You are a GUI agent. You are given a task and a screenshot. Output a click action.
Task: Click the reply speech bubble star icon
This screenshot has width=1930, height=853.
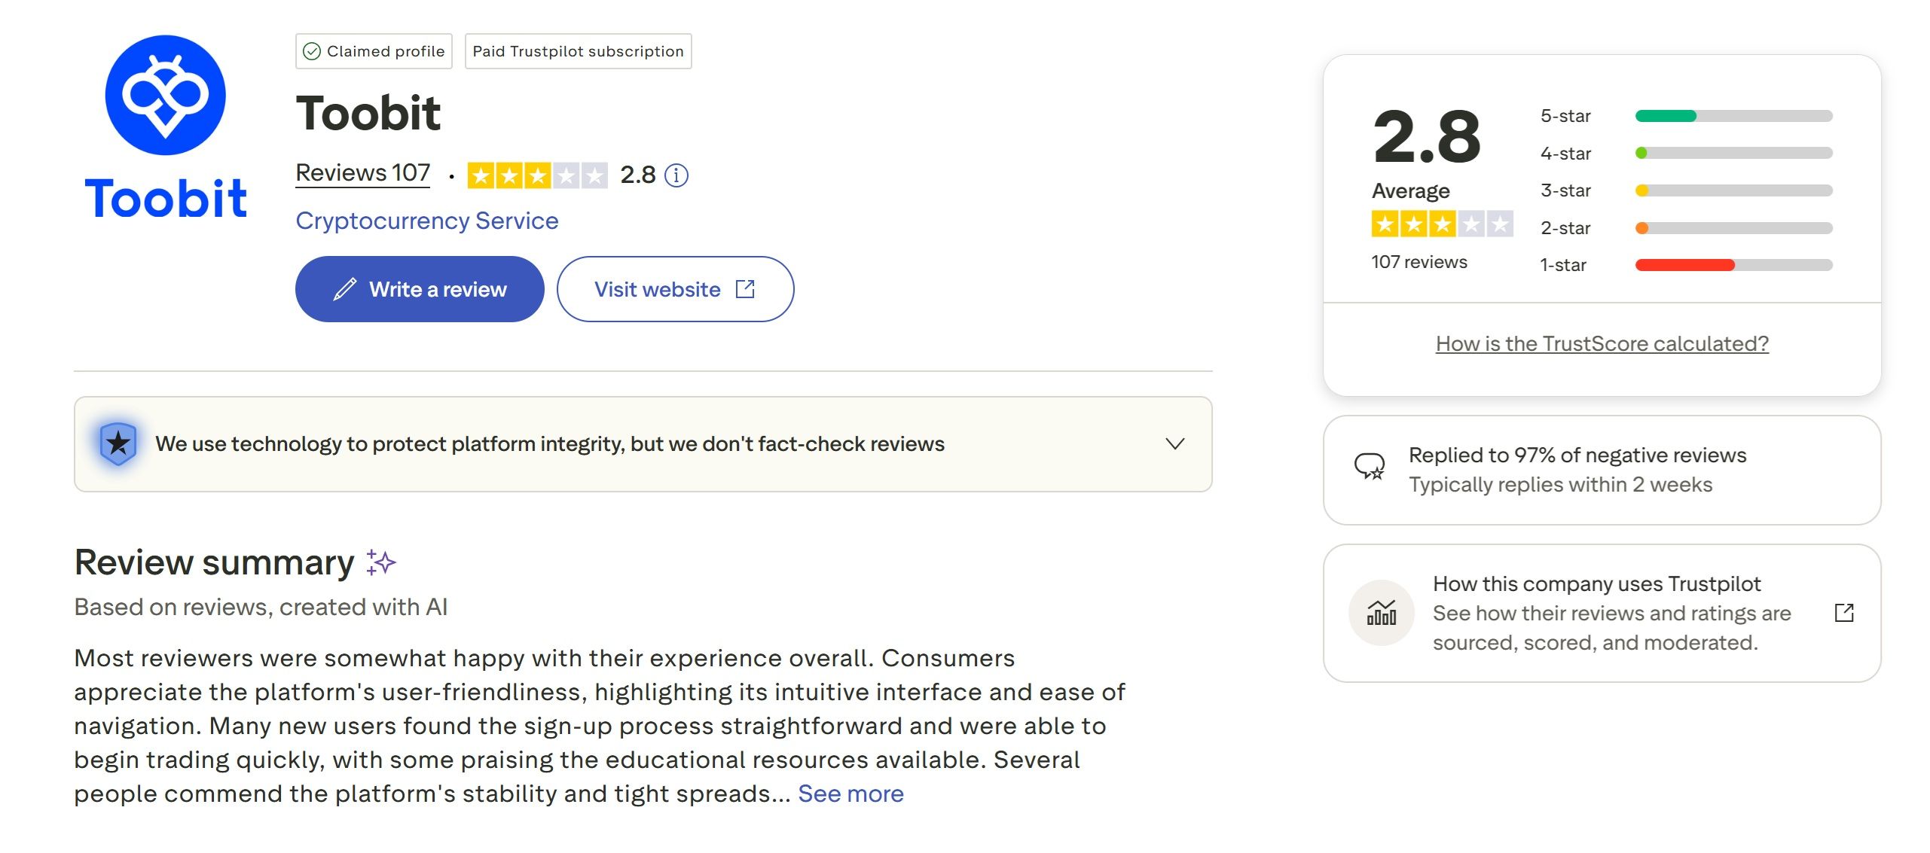pos(1369,467)
